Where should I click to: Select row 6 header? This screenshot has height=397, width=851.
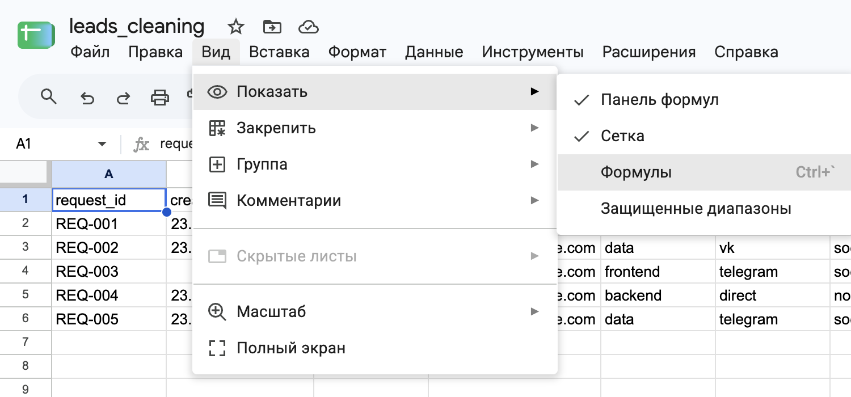[26, 319]
